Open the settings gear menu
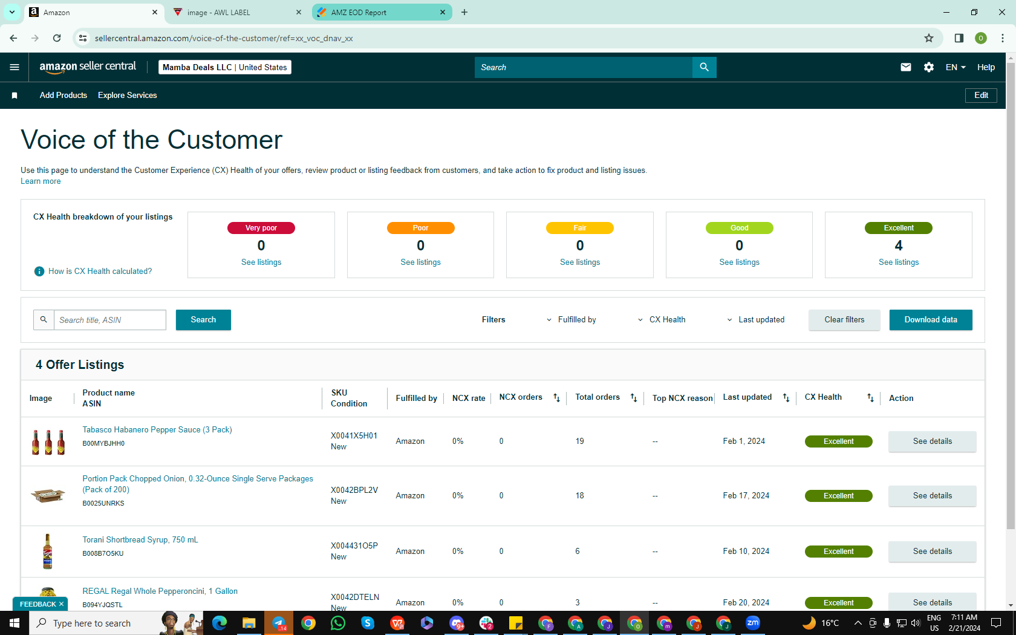 (x=929, y=67)
